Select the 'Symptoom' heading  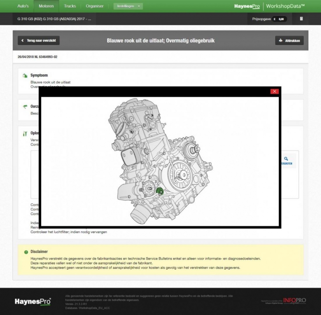[x=39, y=75]
